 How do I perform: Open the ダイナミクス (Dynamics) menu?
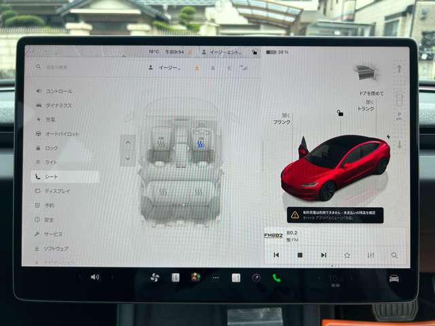coord(54,105)
